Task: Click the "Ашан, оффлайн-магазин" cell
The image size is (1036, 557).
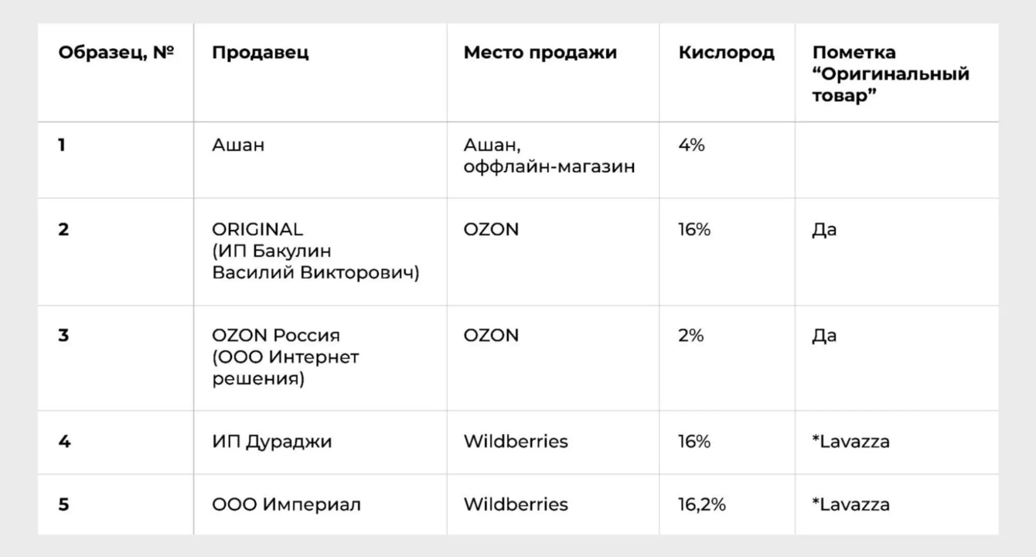Action: 549,155
